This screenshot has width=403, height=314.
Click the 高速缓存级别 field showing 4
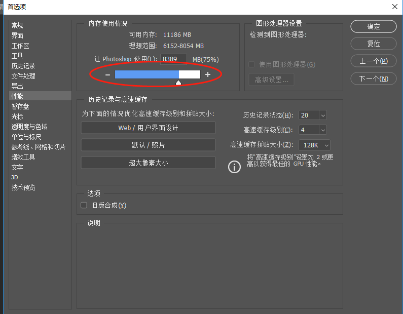309,130
